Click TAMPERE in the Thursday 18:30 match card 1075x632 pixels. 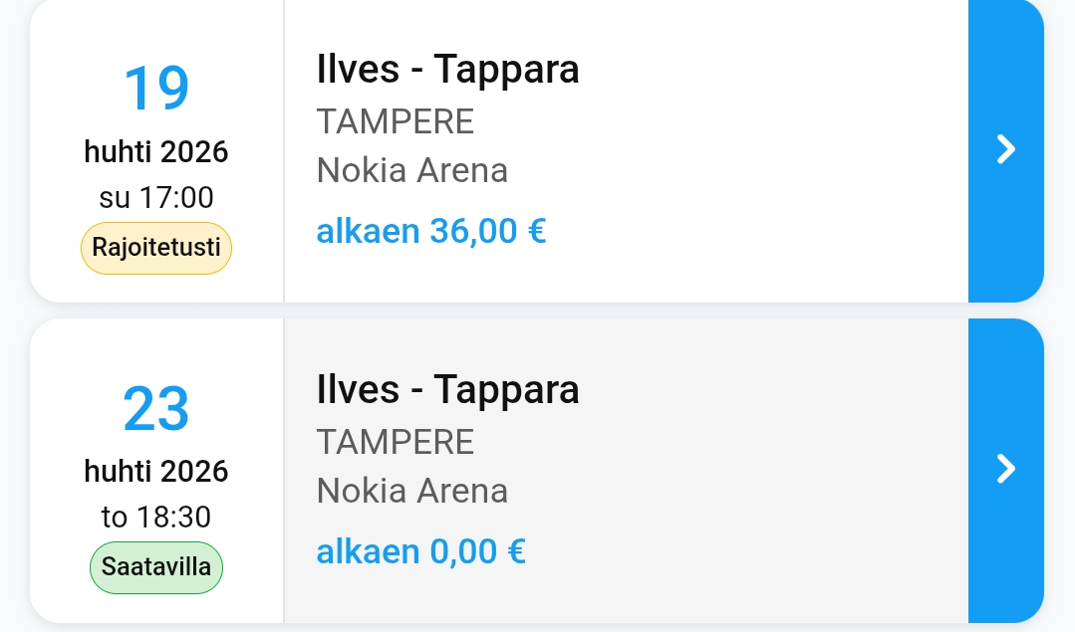[395, 441]
